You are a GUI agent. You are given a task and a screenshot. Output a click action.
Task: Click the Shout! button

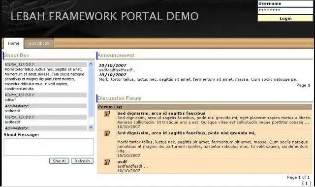tap(59, 161)
